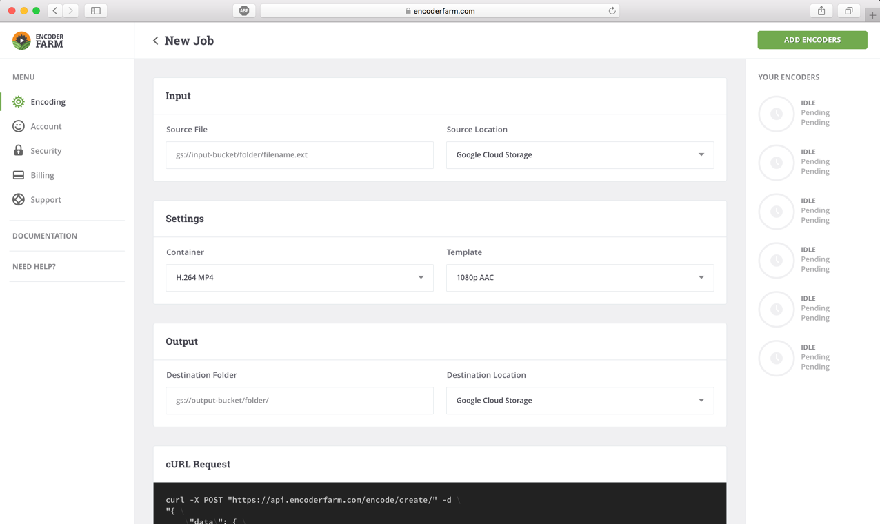Click the Destination Folder input field
The height and width of the screenshot is (524, 880).
coord(299,401)
